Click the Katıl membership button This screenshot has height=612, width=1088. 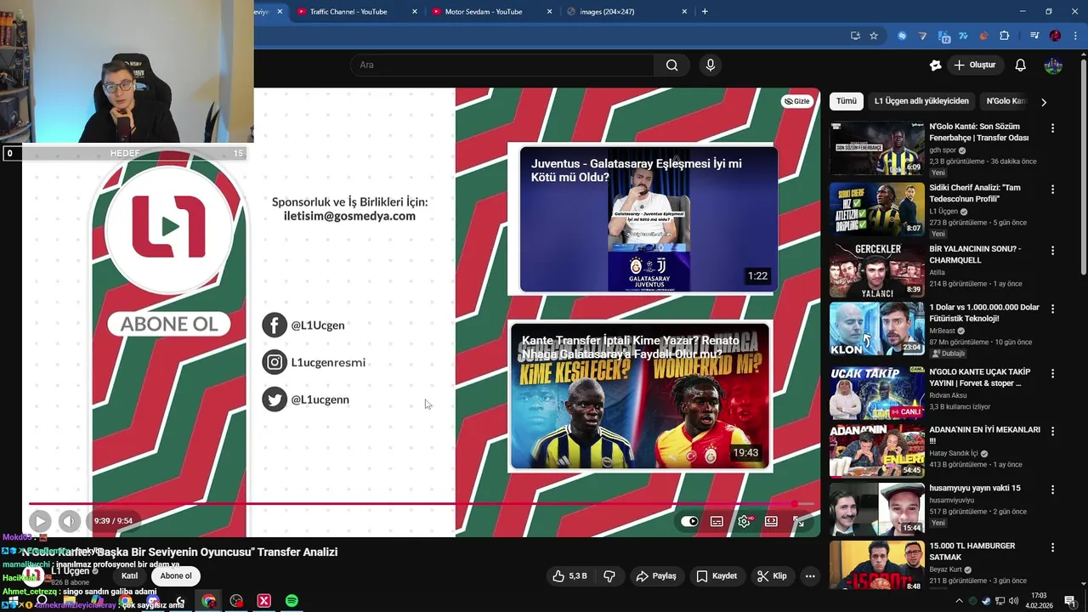(129, 575)
